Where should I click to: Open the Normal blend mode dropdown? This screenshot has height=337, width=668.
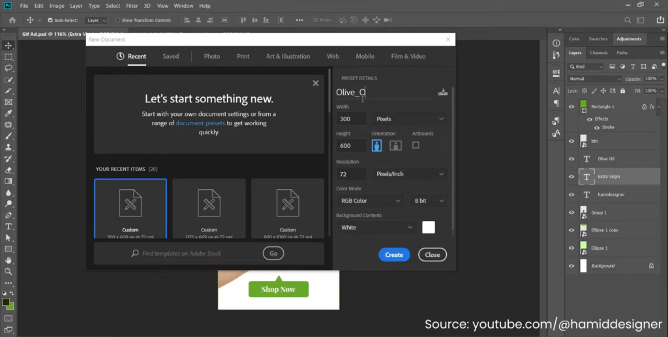pyautogui.click(x=595, y=79)
